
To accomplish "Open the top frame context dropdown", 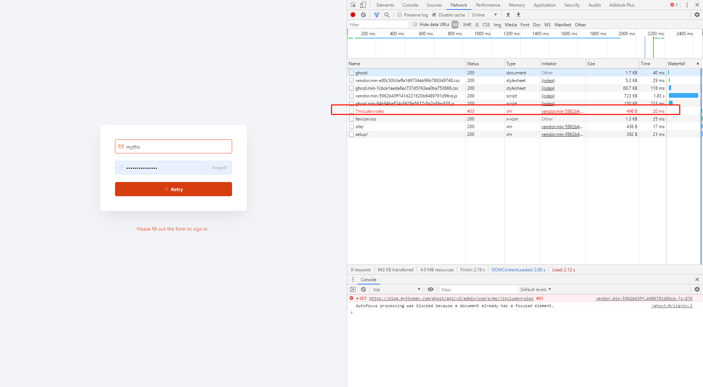I will click(397, 289).
